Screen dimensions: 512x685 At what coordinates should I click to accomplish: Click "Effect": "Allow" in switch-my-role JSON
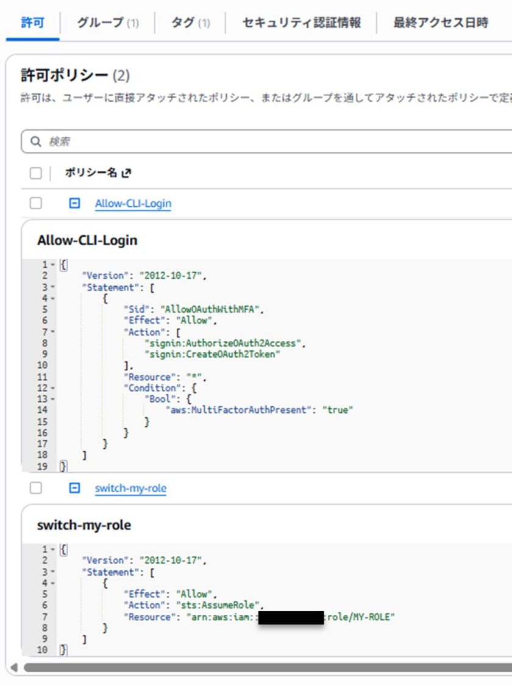[170, 594]
